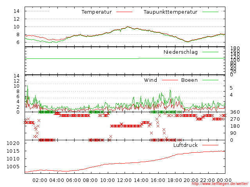Screen dimensions: 250x187
Task: Click the 14:00 time axis label
Action: 141,180
